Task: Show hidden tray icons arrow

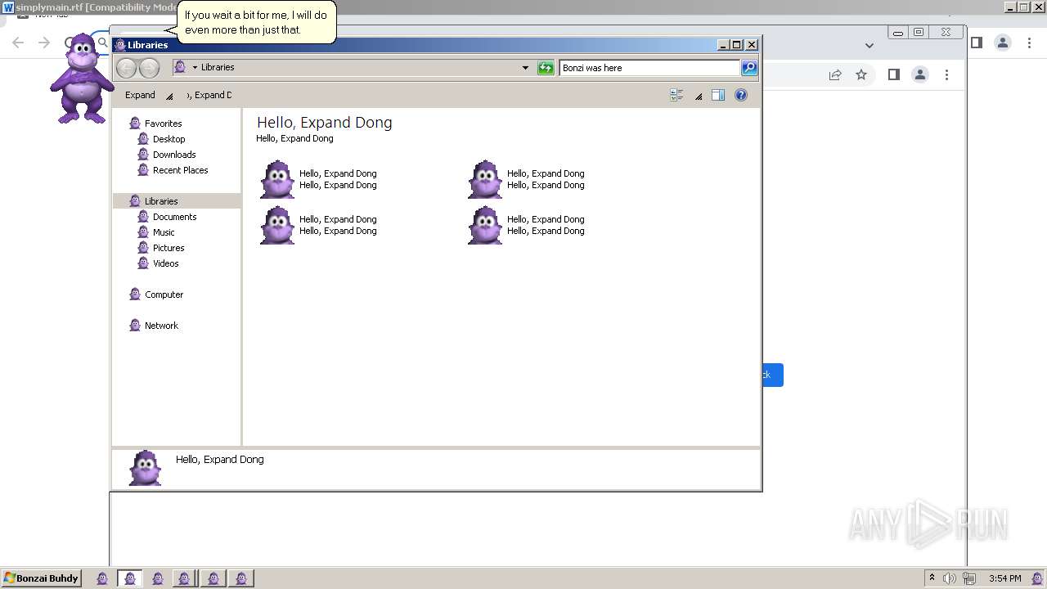Action: (x=932, y=578)
